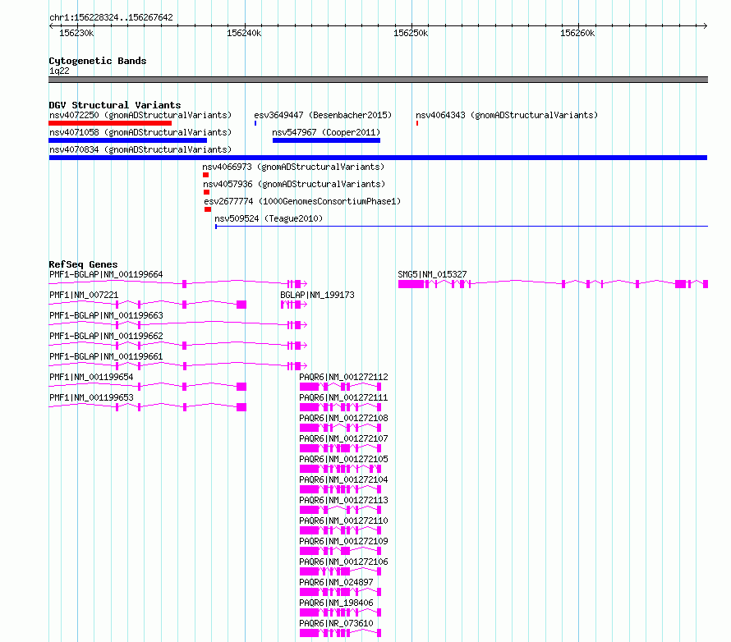This screenshot has width=731, height=642.
Task: Click the 156250k ruler label
Action: 411,33
